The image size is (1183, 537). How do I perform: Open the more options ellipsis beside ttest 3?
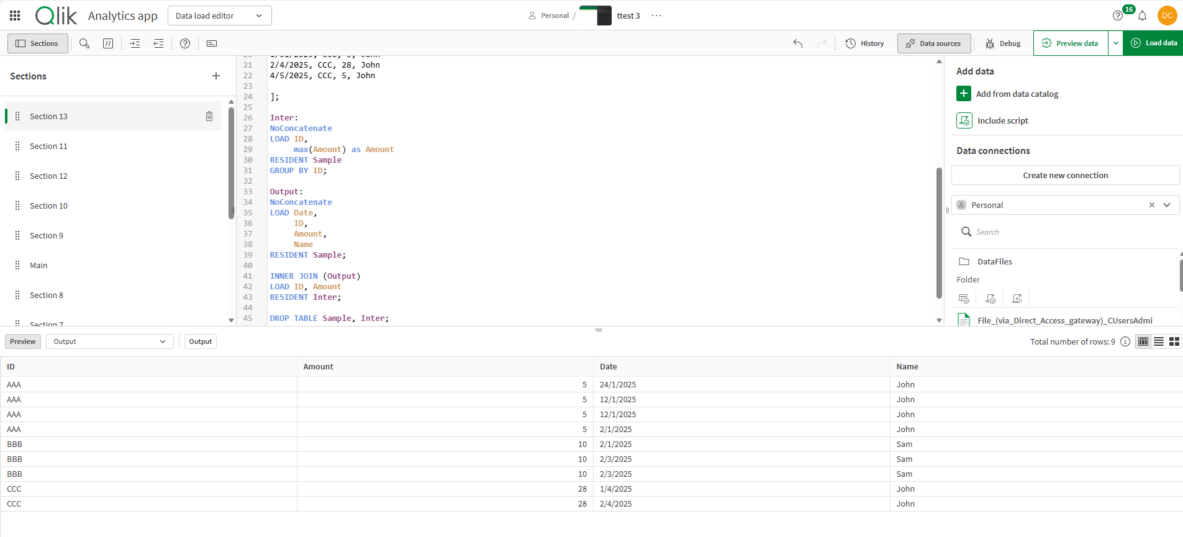(656, 16)
